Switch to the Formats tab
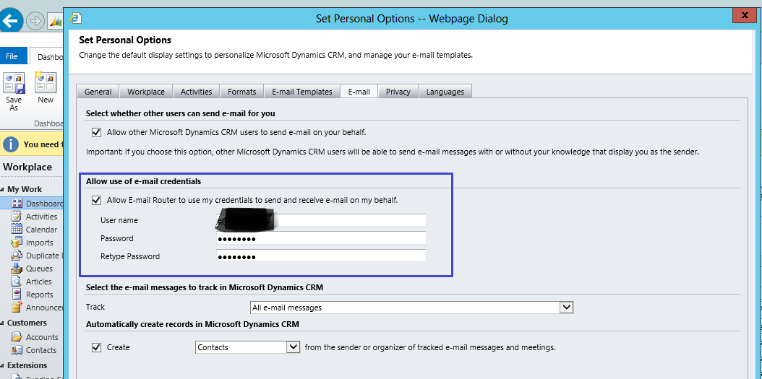762x379 pixels. (241, 92)
